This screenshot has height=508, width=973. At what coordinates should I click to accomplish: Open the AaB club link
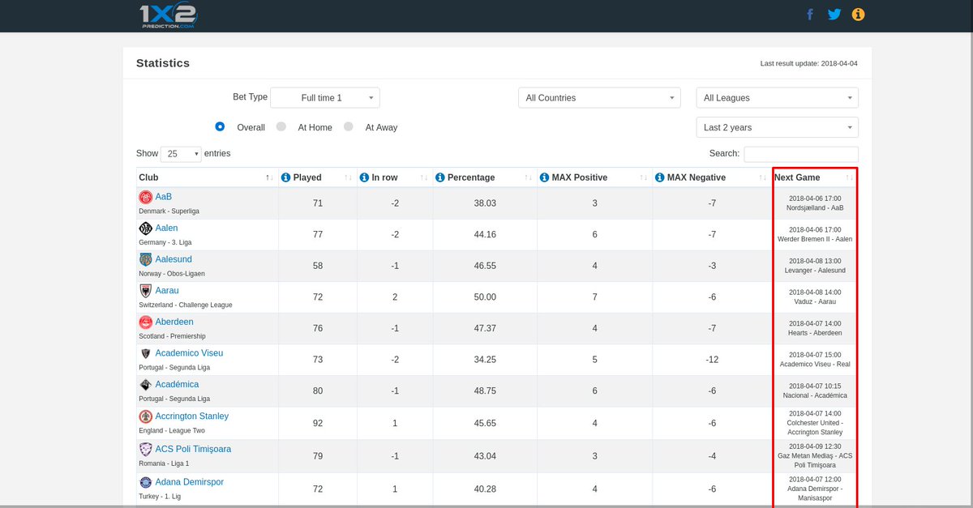coord(164,197)
